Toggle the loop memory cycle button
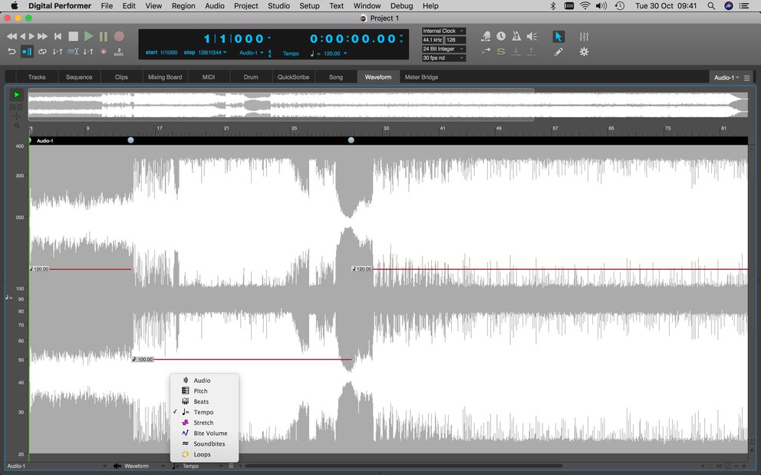 pyautogui.click(x=42, y=51)
